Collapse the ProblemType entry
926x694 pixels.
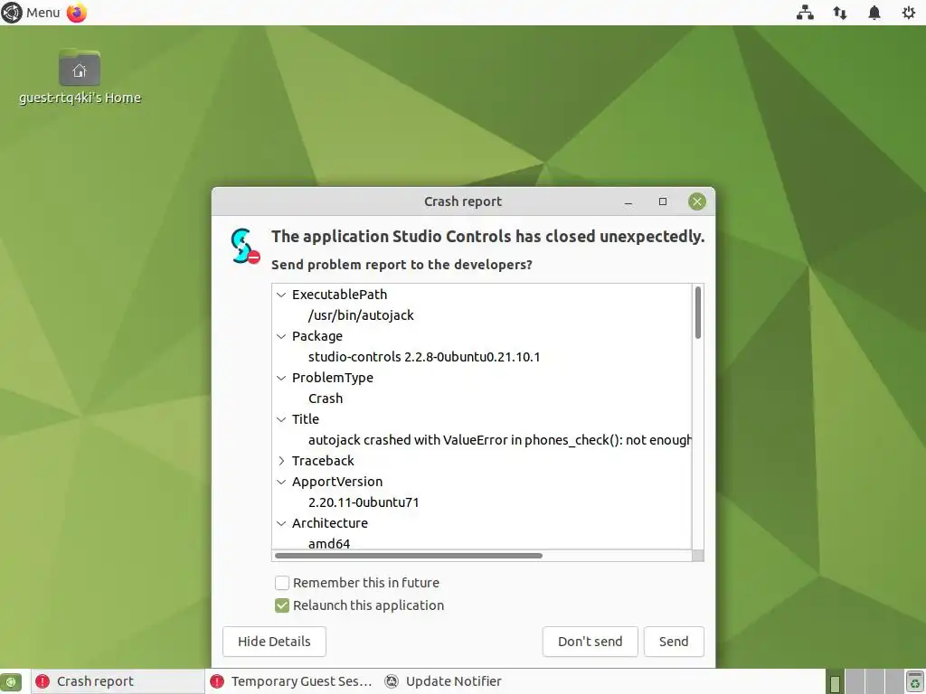(x=281, y=378)
